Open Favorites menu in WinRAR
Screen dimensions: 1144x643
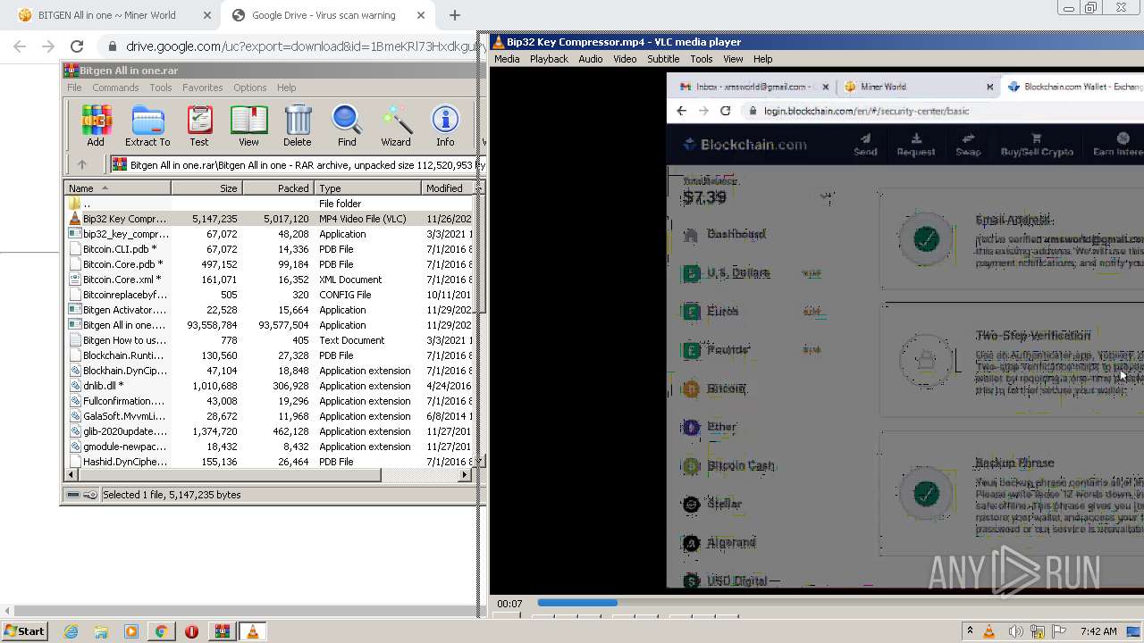tap(203, 88)
